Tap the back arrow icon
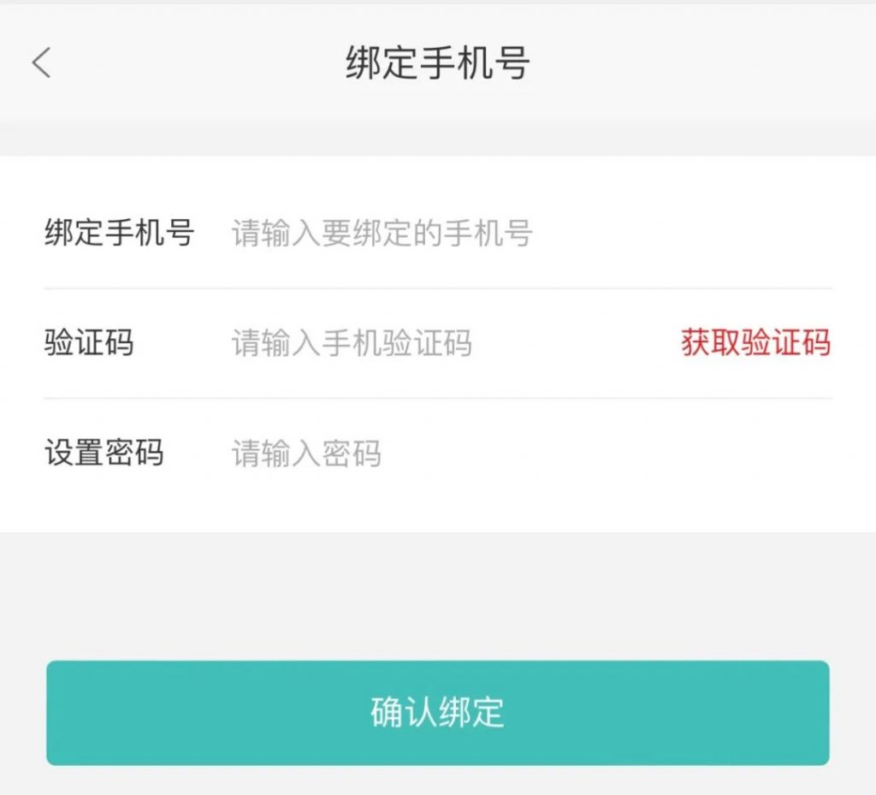Viewport: 876px width, 795px height. 42,63
